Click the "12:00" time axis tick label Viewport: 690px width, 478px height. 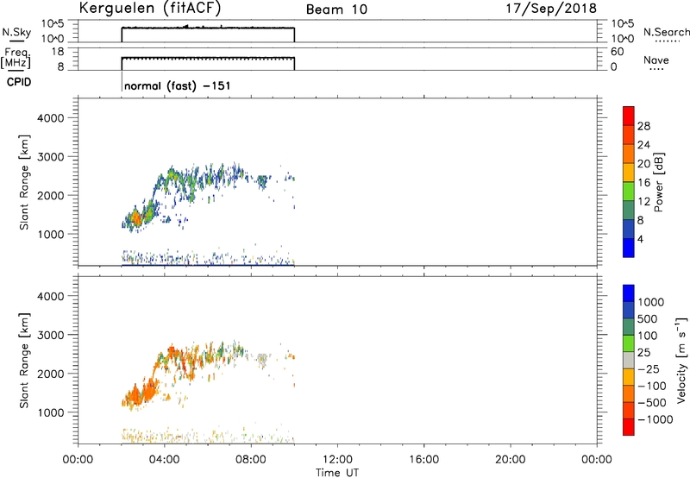[x=337, y=460]
